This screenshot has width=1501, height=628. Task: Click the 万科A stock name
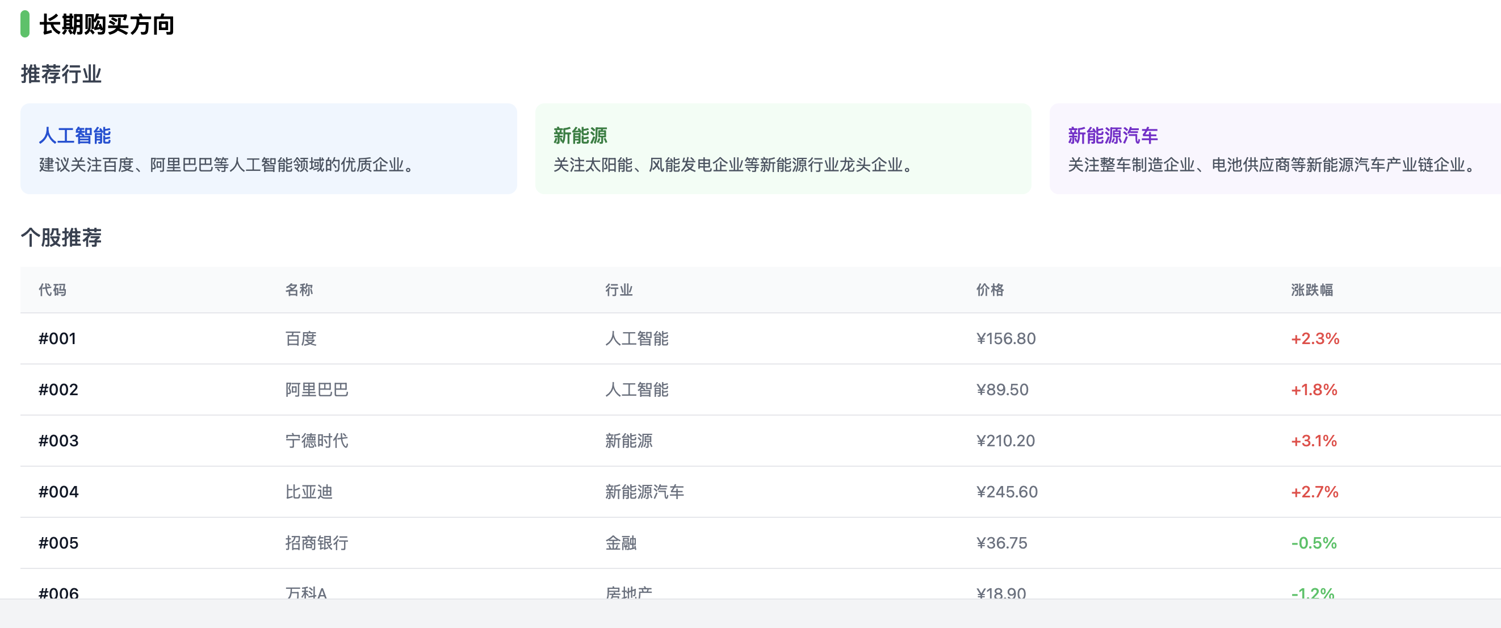click(x=306, y=592)
